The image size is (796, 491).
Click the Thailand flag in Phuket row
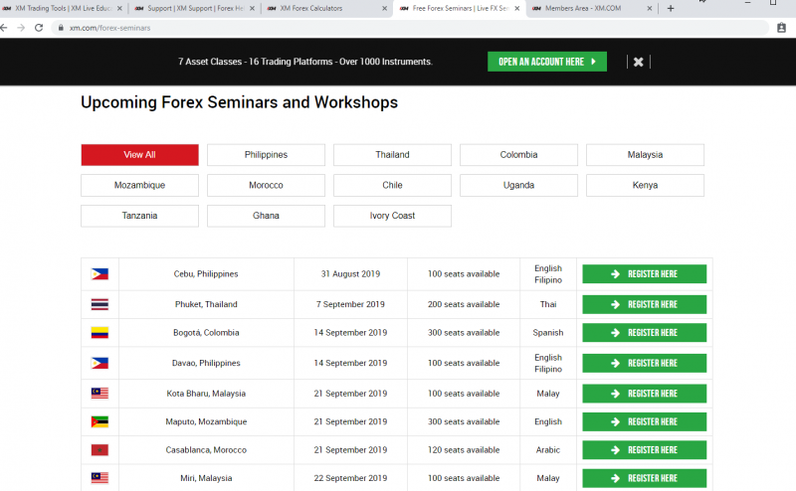click(99, 304)
